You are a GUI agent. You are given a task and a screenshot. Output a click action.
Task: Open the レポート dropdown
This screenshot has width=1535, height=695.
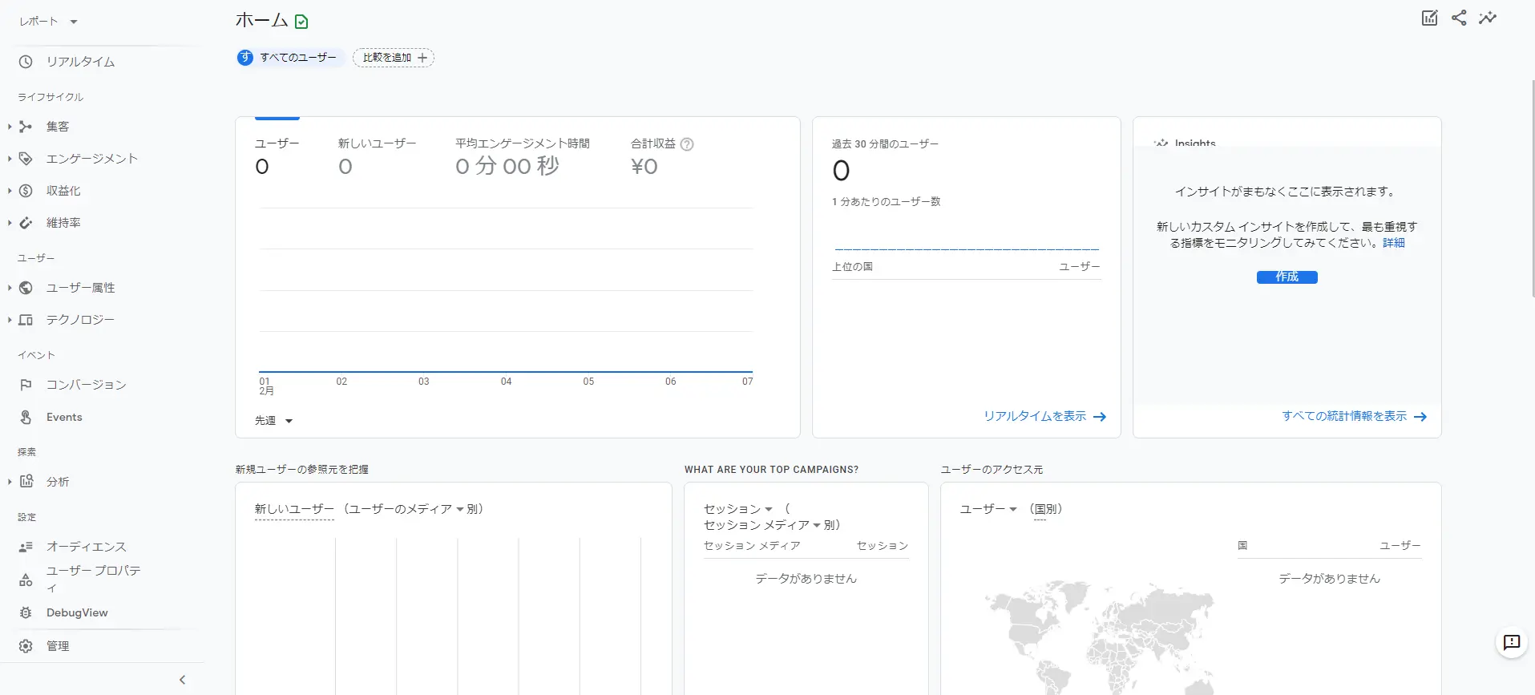click(49, 22)
